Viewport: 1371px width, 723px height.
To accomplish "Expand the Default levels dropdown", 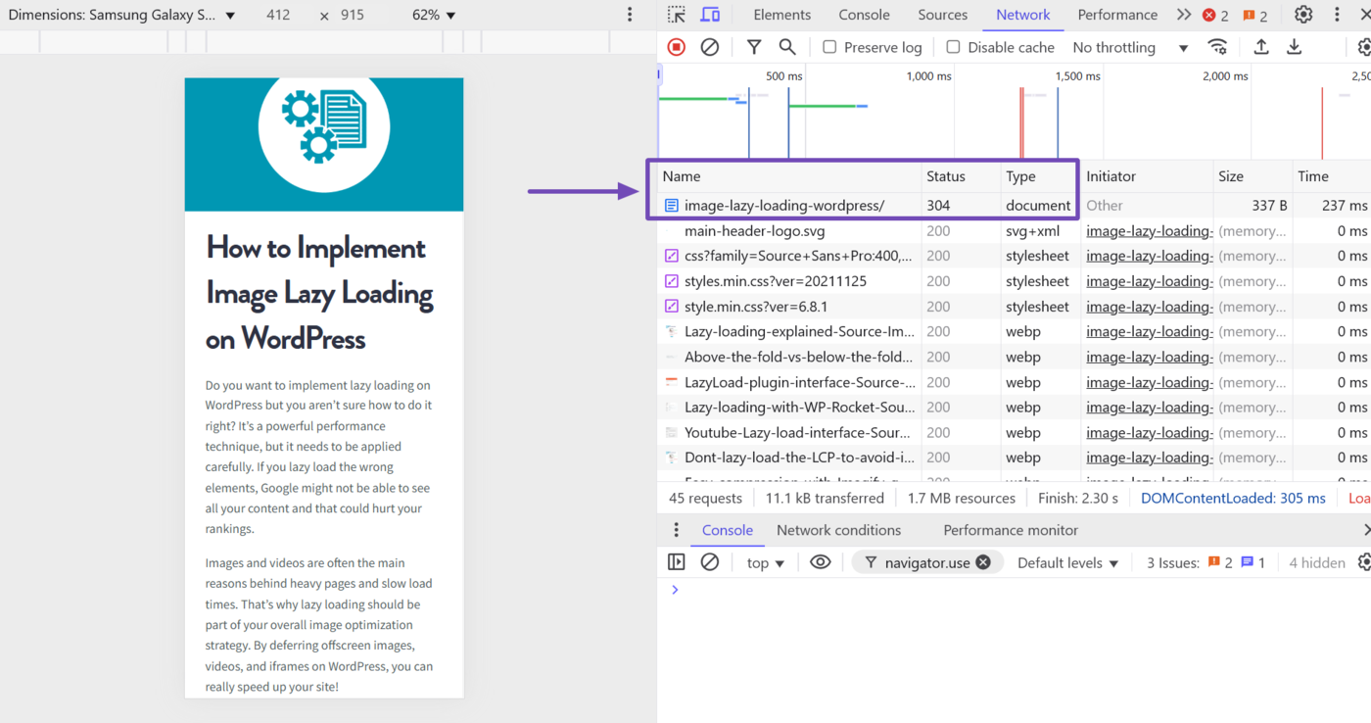I will 1067,562.
